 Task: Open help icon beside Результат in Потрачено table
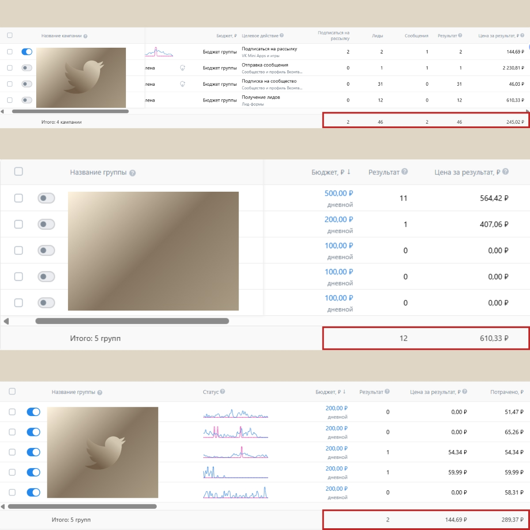[x=387, y=391]
